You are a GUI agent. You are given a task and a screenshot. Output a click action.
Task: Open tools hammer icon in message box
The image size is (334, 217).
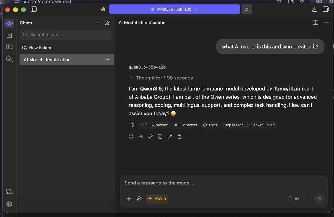coord(139,199)
